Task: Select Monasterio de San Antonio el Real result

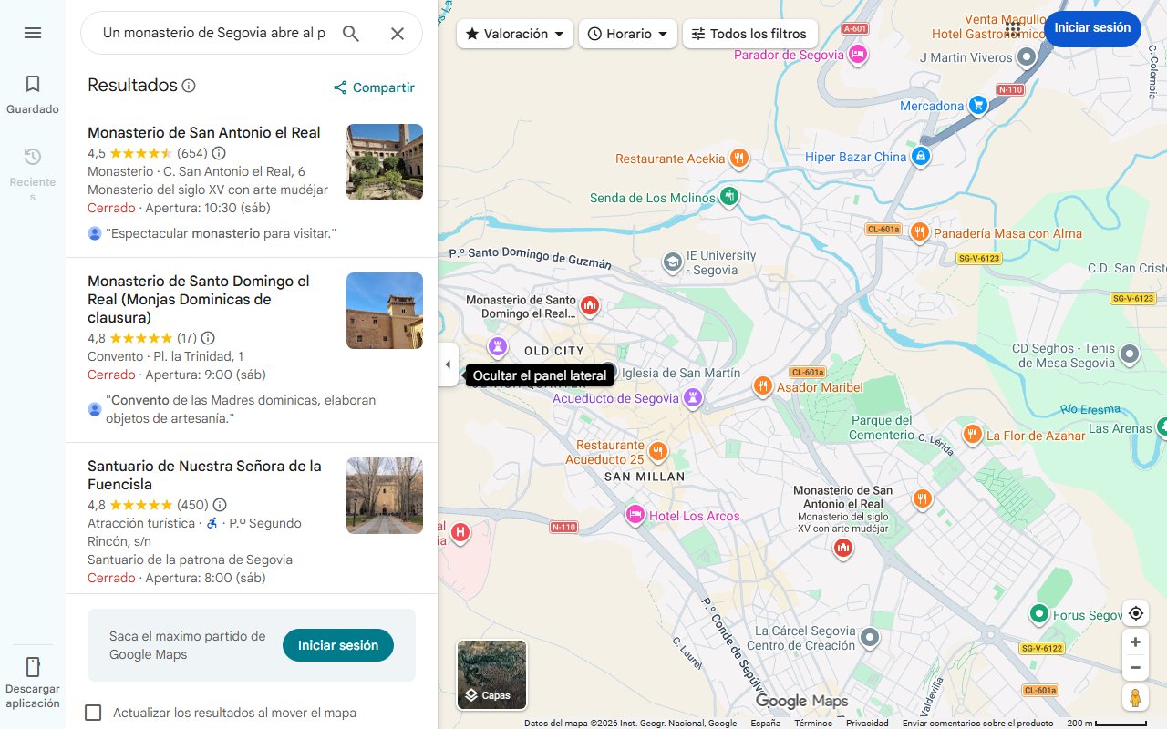Action: coord(203,132)
